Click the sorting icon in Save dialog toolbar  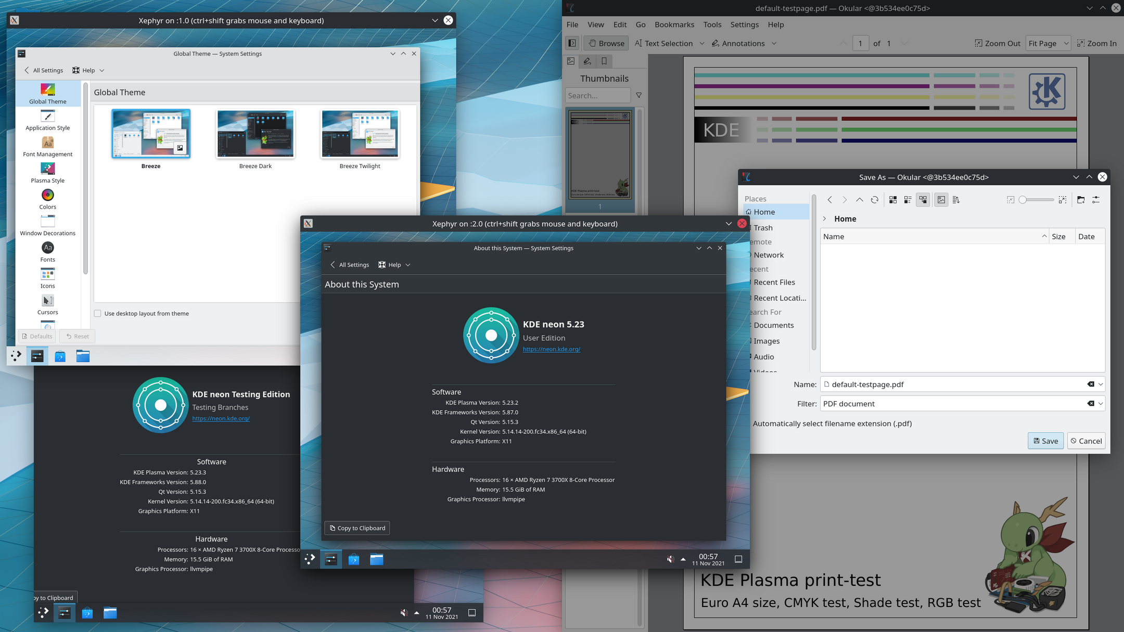[956, 200]
